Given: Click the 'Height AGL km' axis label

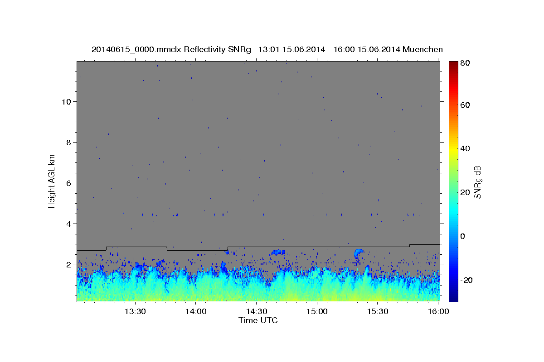Looking at the screenshot, I should [52, 181].
